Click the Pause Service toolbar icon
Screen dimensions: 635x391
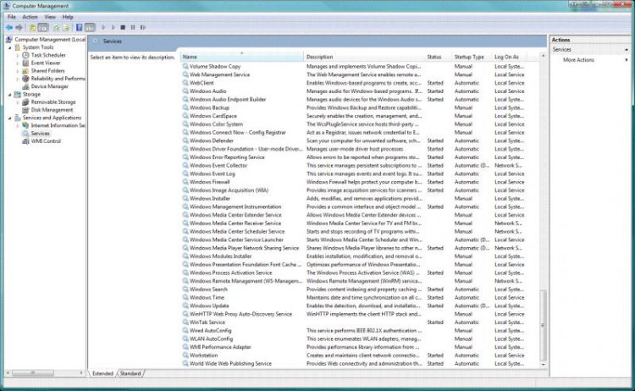point(133,28)
